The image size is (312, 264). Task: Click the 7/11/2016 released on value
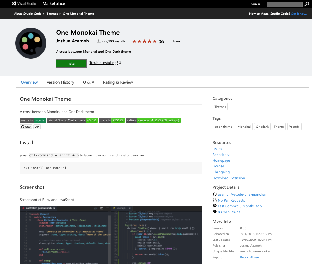click(256, 234)
